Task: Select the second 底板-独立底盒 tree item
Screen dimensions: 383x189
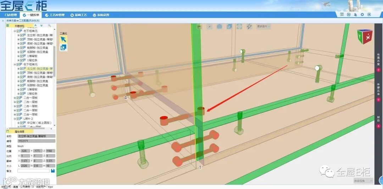Action: (x=40, y=77)
